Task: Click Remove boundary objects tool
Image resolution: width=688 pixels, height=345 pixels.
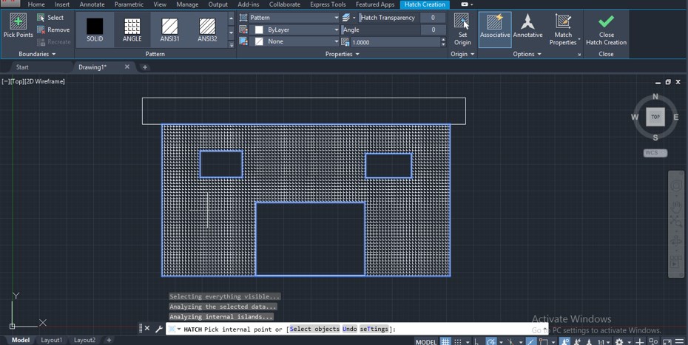Action: point(53,30)
